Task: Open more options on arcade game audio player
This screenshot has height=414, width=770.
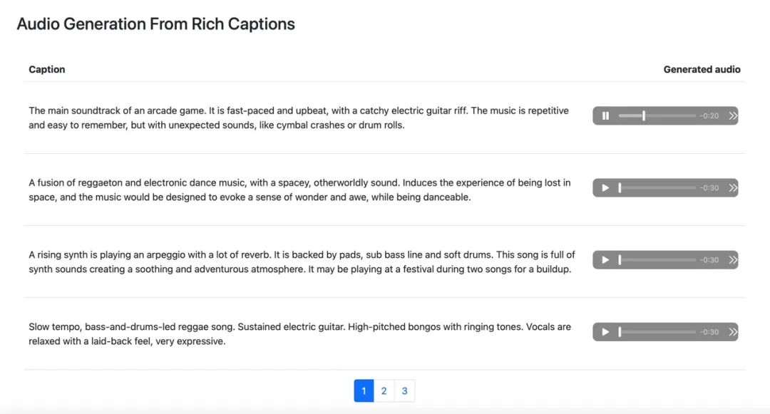Action: click(732, 116)
